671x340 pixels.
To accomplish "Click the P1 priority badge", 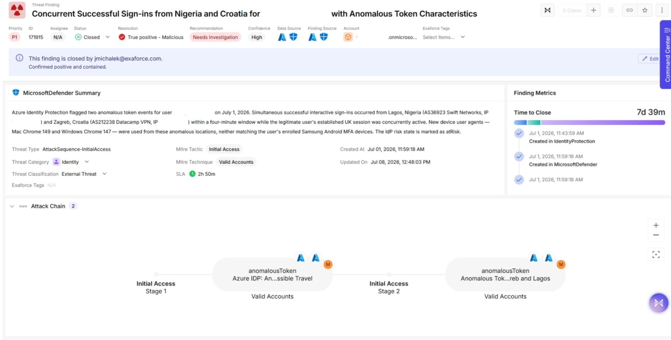I will point(14,37).
